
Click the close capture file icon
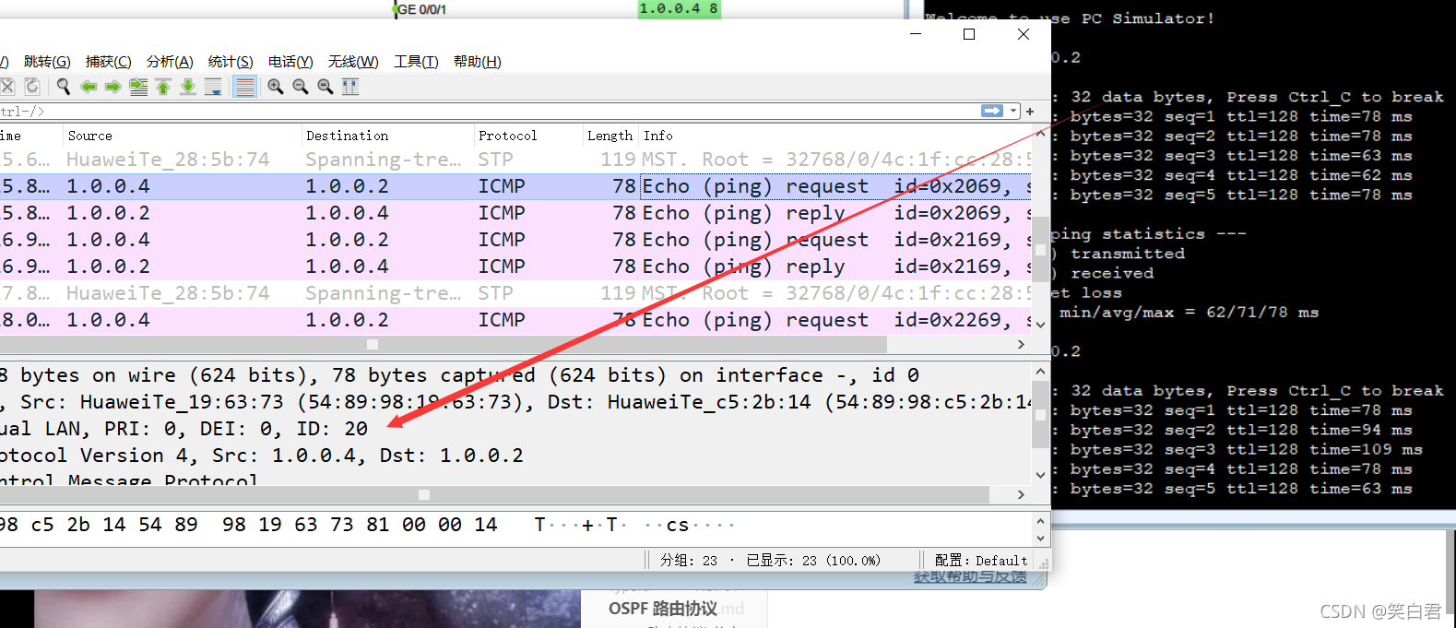[x=7, y=87]
